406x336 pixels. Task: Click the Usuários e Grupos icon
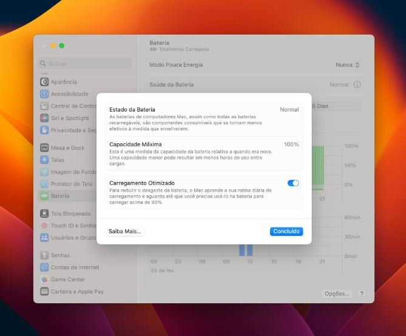pyautogui.click(x=44, y=238)
